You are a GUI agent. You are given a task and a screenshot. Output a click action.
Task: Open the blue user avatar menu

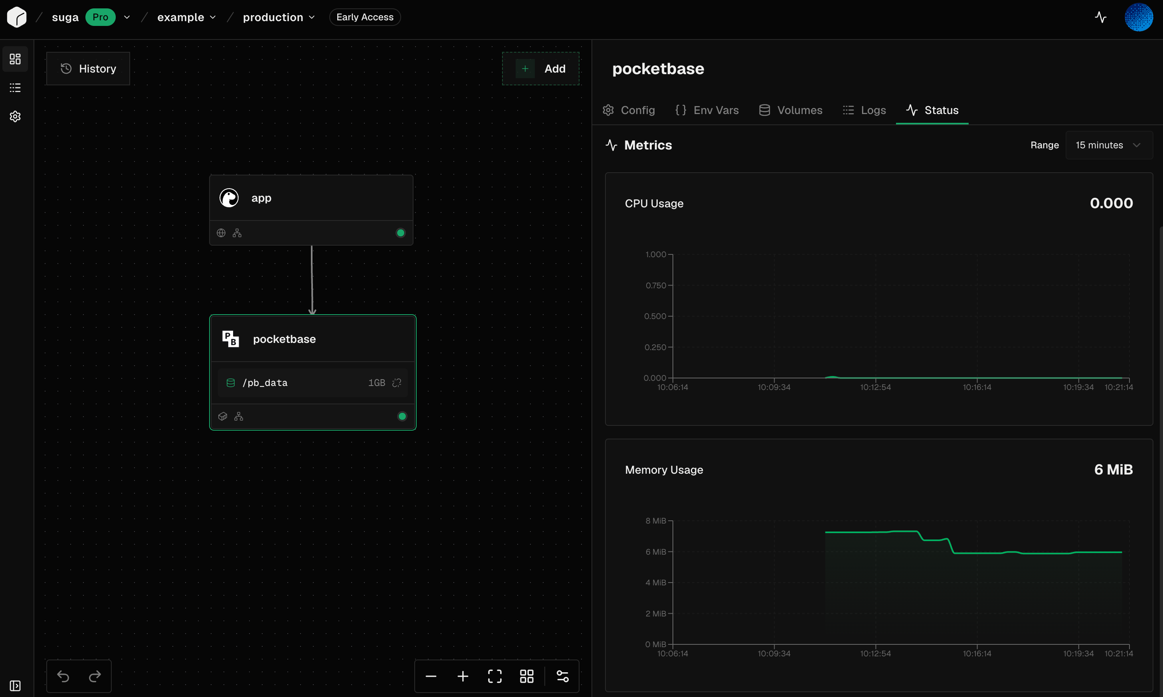1139,18
